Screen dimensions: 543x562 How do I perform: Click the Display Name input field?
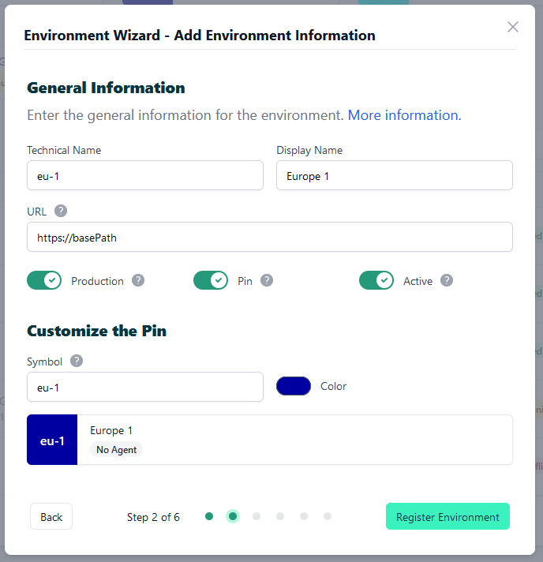[395, 175]
